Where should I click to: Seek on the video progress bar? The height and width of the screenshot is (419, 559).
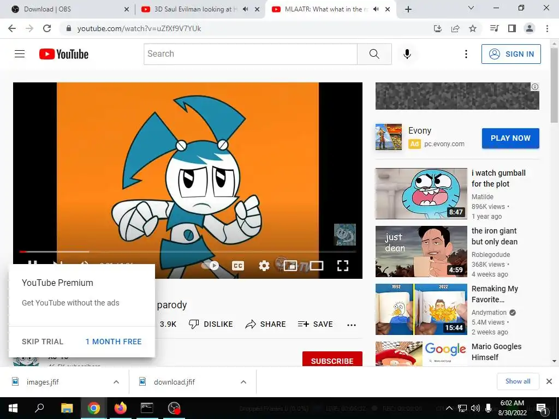[188, 252]
